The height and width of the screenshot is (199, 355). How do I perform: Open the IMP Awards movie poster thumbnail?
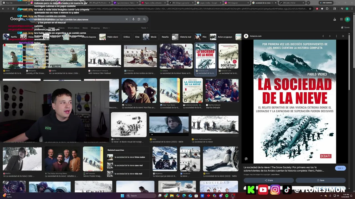(93, 159)
